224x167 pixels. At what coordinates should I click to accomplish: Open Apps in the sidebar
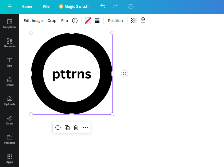tap(10, 159)
